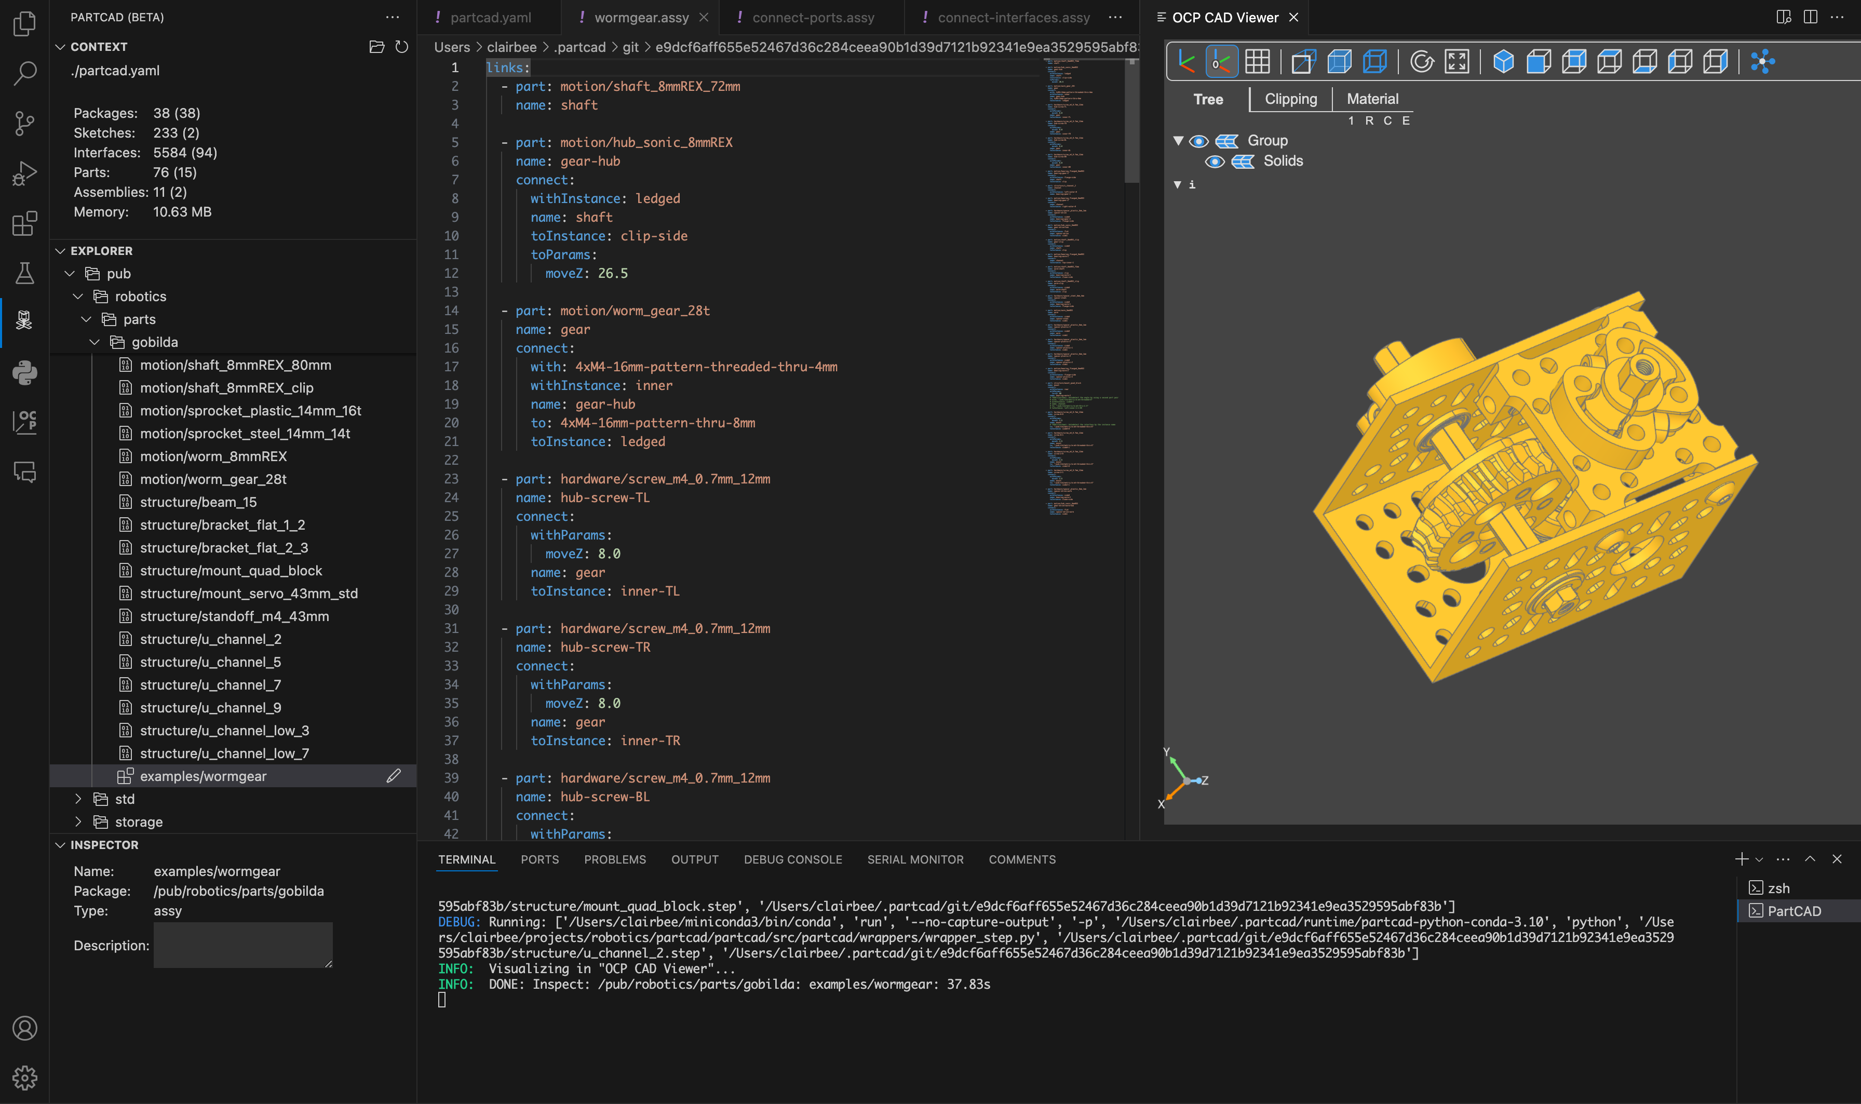Open the OCP CAD Viewer activity bar icon
This screenshot has width=1861, height=1104.
24,421
